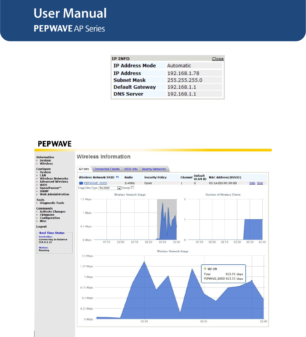Go to WDS configuration in sidebar
Screen dimensions: 306x337
pos(43,185)
